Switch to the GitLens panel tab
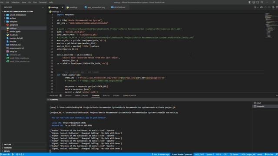 point(116,95)
